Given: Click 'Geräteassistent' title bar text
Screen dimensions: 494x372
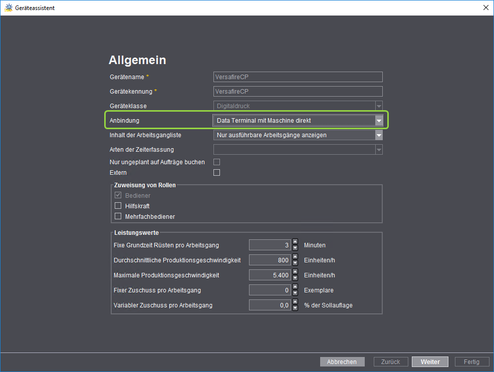Looking at the screenshot, I should tap(35, 8).
